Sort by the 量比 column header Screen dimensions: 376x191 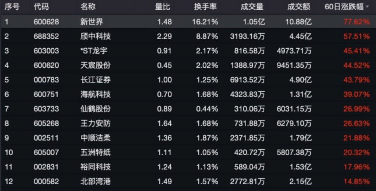(x=162, y=7)
